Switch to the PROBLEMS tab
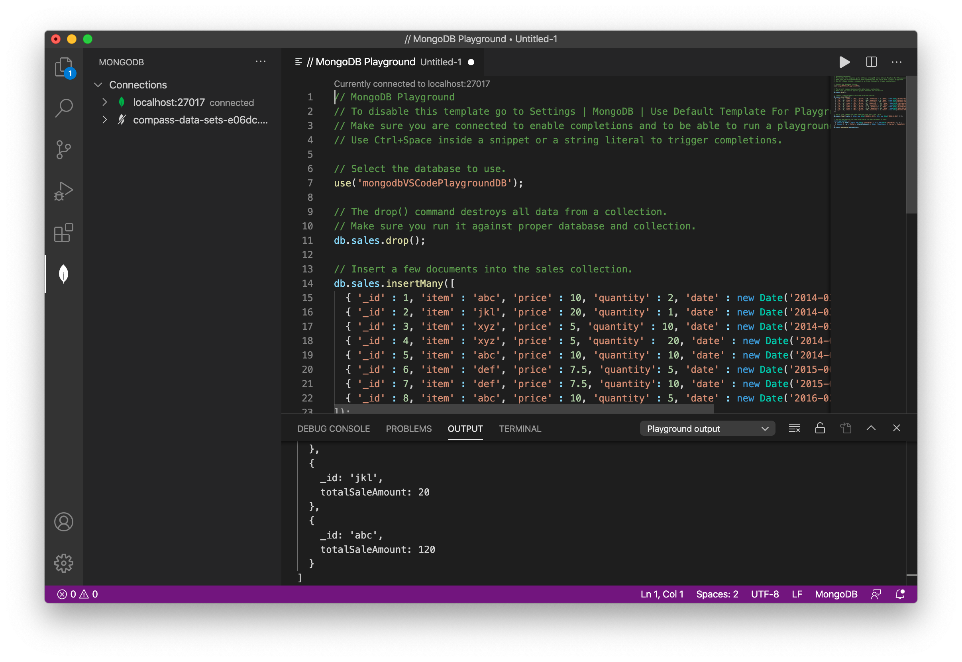The height and width of the screenshot is (662, 962). click(408, 429)
